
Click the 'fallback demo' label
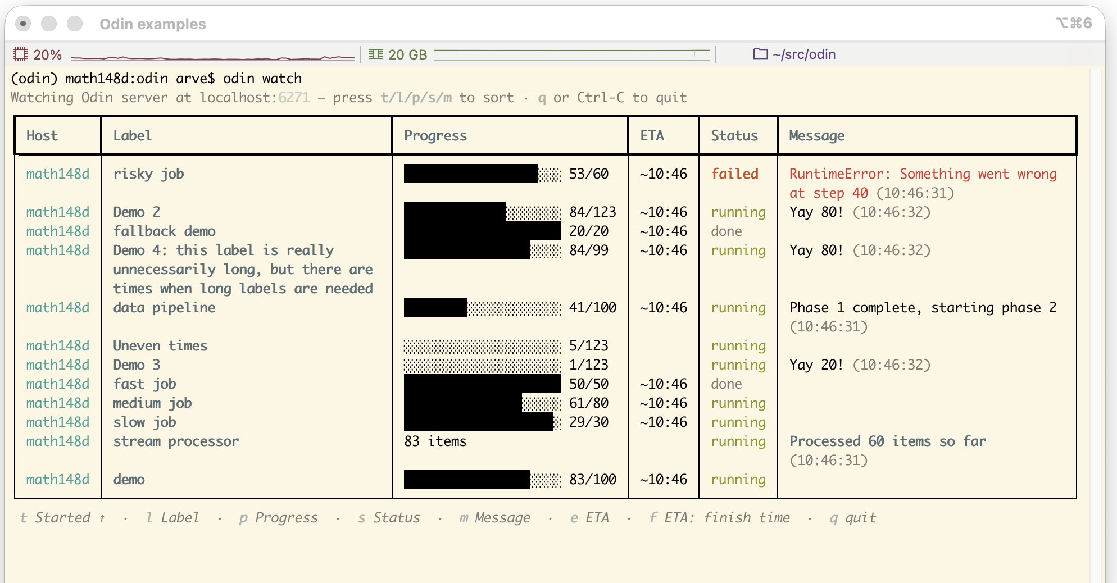(165, 231)
